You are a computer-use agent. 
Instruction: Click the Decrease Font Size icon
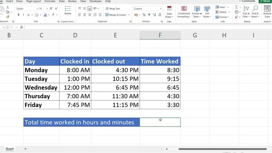pos(56,8)
